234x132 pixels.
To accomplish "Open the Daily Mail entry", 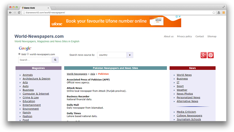I will click(73, 105).
